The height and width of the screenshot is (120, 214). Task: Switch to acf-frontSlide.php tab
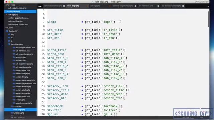point(146,6)
